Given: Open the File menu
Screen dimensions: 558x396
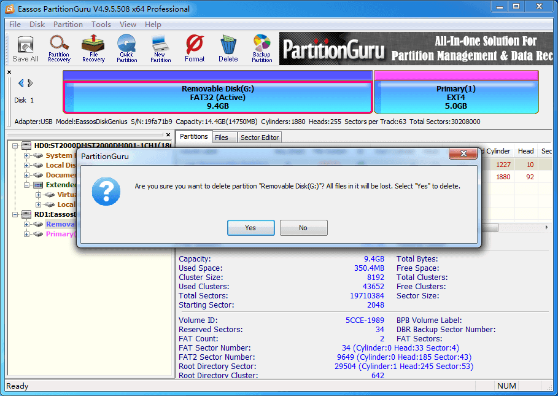Looking at the screenshot, I should [x=15, y=24].
